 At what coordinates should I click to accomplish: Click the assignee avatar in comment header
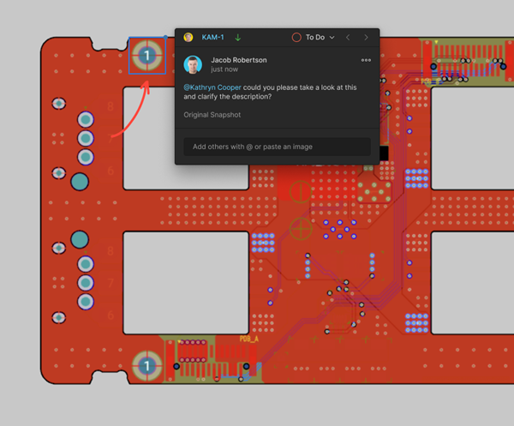pos(188,38)
